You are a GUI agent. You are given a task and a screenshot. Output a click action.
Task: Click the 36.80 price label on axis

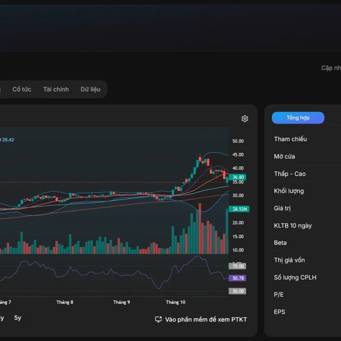[x=238, y=177]
